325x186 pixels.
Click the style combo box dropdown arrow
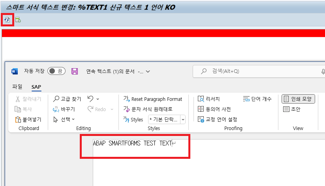click(183, 119)
